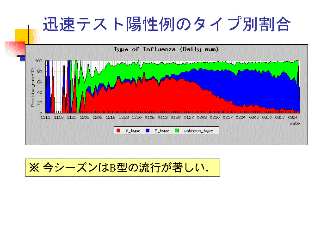333x249 pixels.
Task: Select the unknown_type legend label
Action: pyautogui.click(x=198, y=131)
